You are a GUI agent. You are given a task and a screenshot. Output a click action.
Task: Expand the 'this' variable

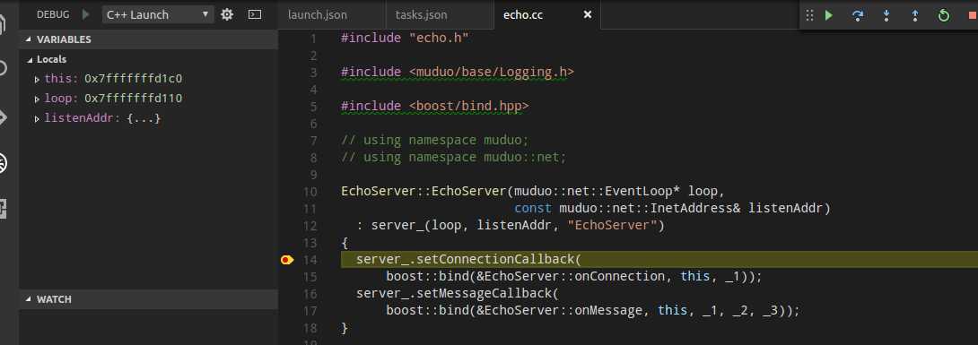tap(38, 79)
